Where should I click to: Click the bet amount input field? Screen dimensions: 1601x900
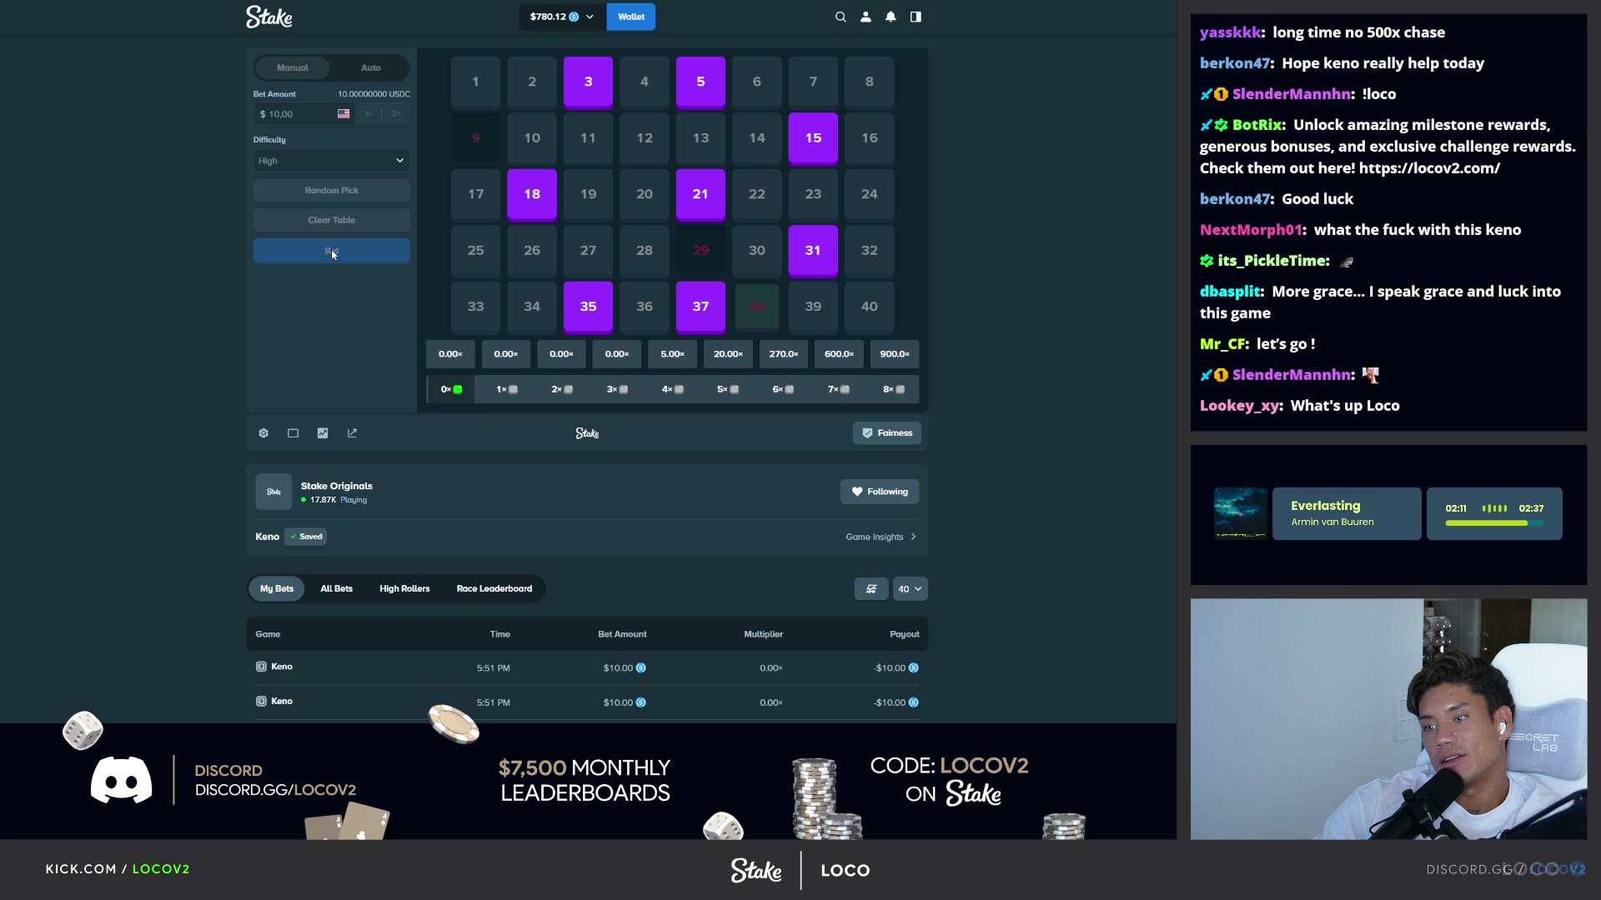[304, 114]
